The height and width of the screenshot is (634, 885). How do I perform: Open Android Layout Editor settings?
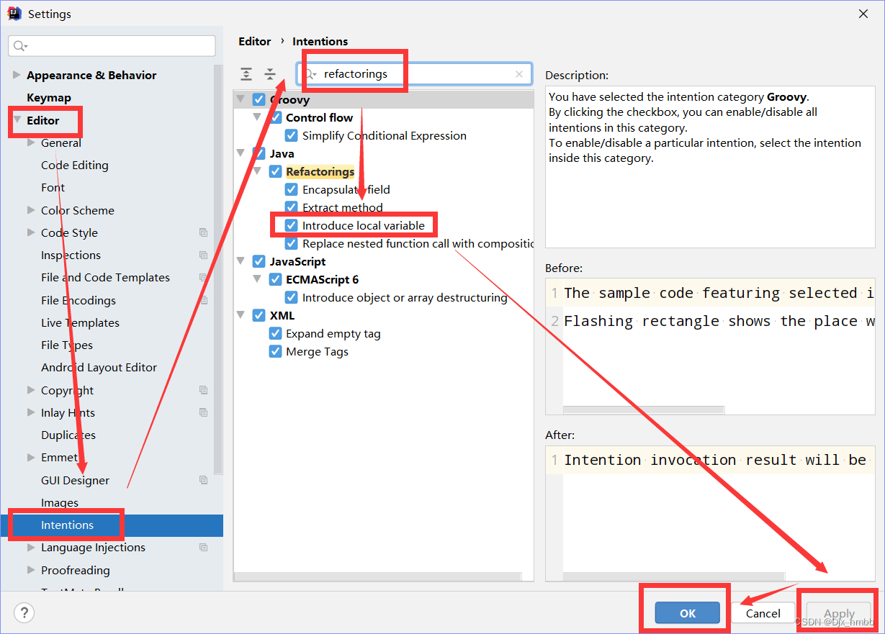tap(99, 367)
